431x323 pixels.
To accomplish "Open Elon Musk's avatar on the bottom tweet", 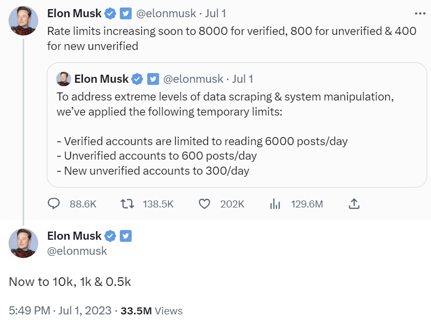I will (23, 243).
